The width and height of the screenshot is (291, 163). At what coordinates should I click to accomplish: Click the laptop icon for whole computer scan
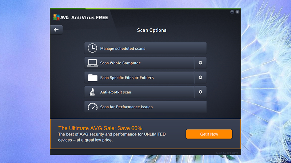pos(92,63)
